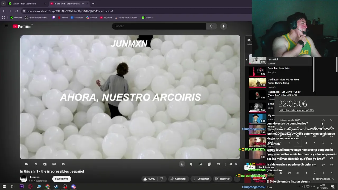Open the Netflix bookmark
The height and width of the screenshot is (190, 338).
(x=63, y=18)
